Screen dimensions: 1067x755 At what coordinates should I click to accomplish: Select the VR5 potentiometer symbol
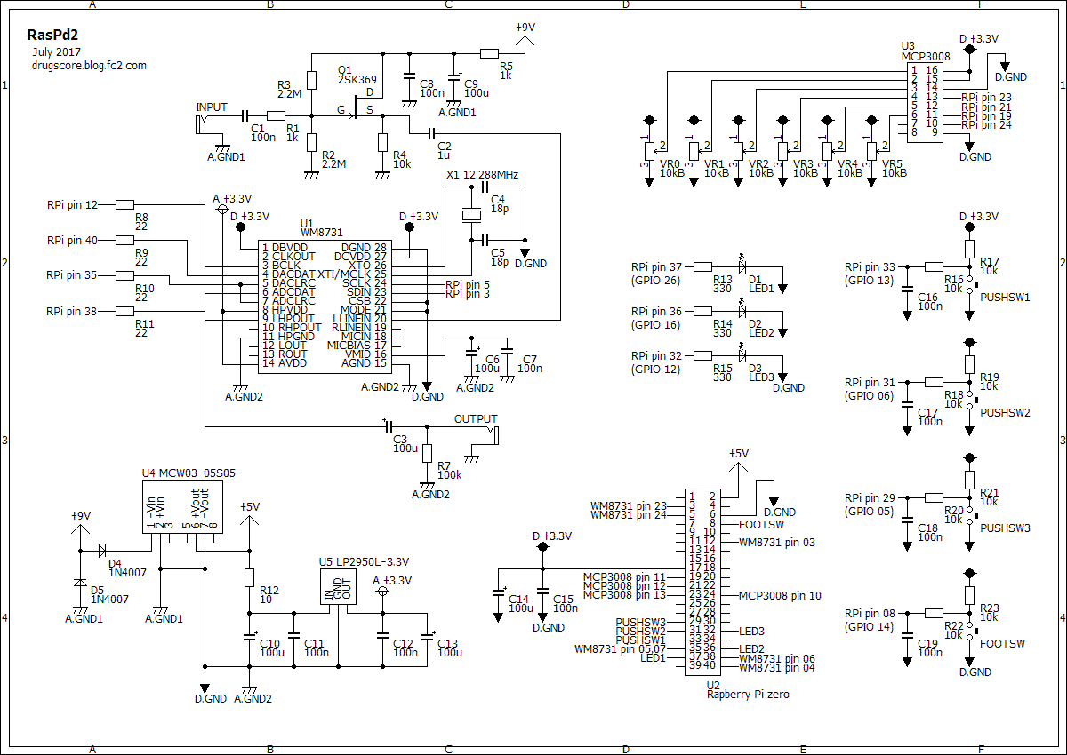coord(871,149)
